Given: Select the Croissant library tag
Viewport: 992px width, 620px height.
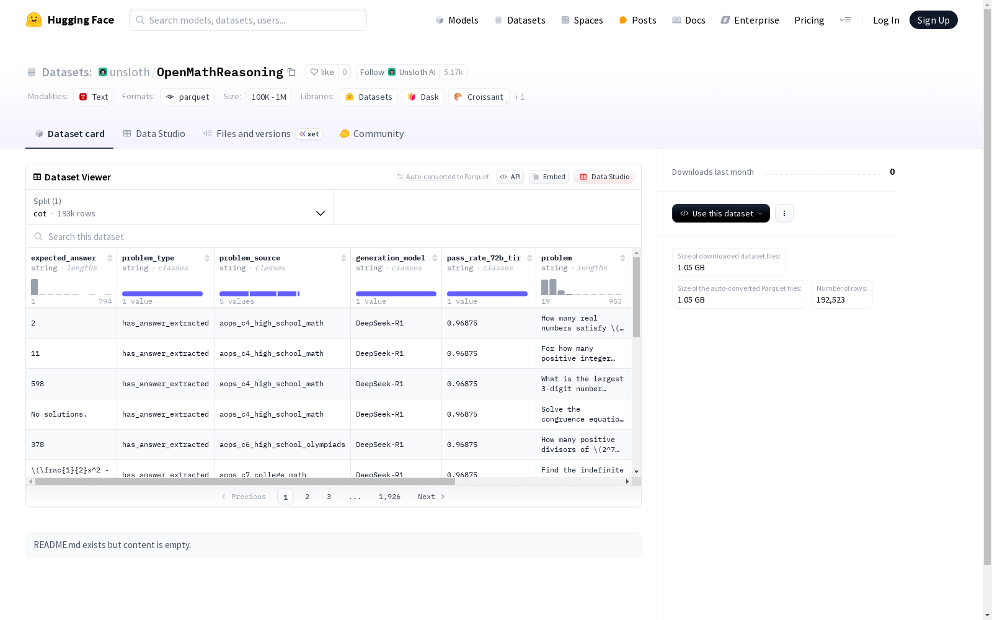Looking at the screenshot, I should (x=479, y=97).
